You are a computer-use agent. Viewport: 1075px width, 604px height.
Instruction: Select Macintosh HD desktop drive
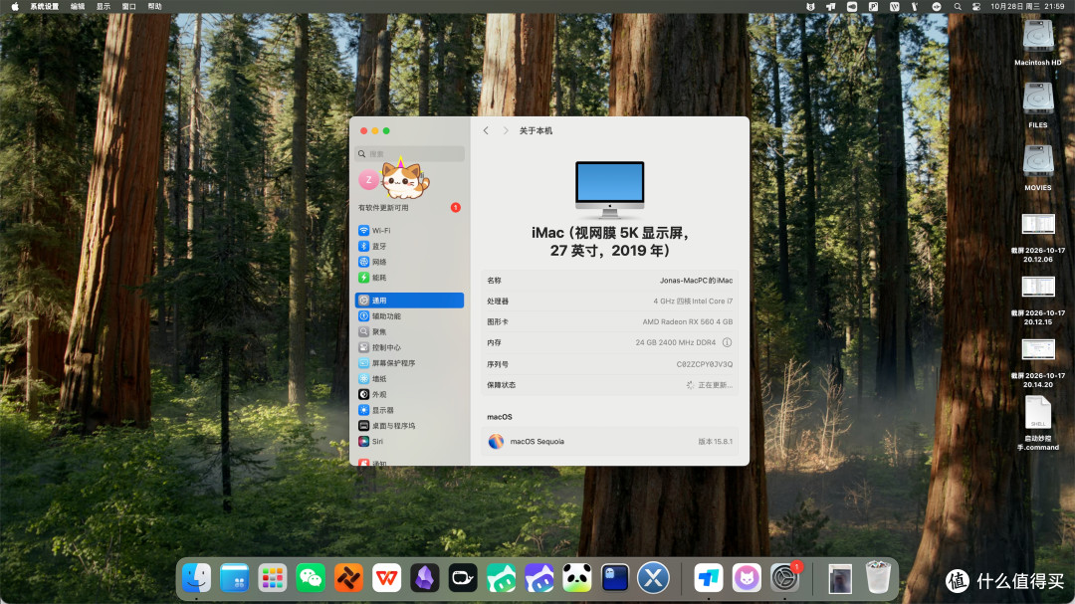coord(1038,43)
